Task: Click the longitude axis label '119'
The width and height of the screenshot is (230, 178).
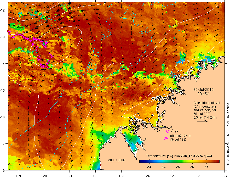Action: coord(18,176)
